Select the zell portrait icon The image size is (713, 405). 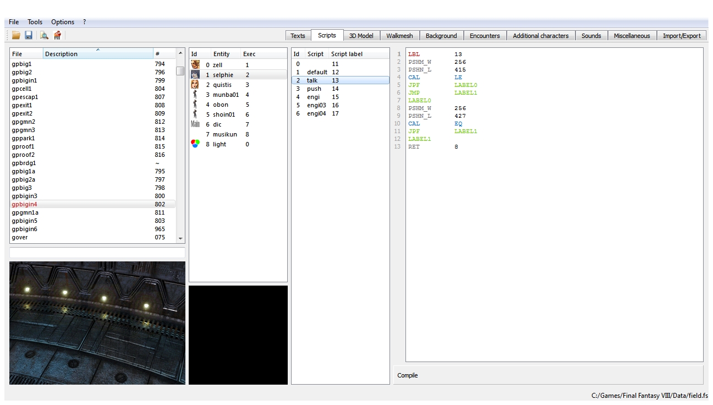pyautogui.click(x=195, y=64)
